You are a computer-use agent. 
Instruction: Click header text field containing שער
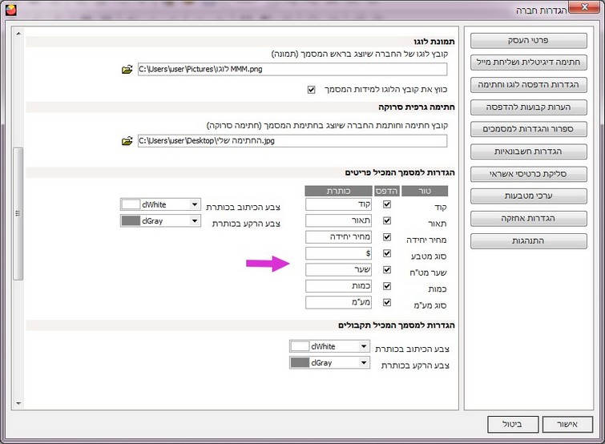tap(338, 269)
